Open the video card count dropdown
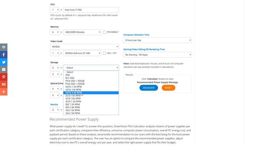 coord(55,53)
